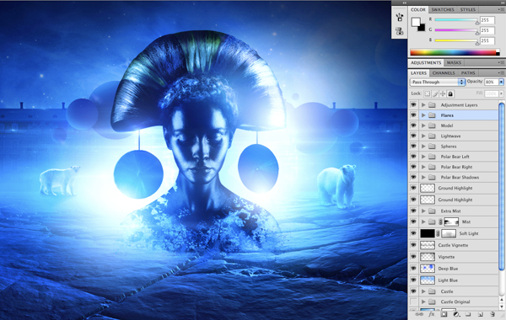This screenshot has height=320, width=506.
Task: Expand the Castle Original group
Action: click(423, 301)
